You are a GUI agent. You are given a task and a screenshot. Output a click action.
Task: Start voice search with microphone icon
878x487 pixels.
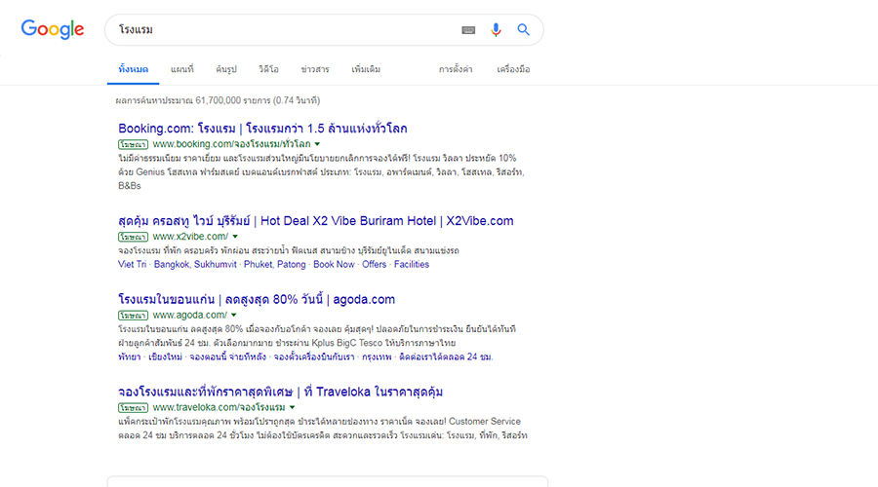coord(496,29)
